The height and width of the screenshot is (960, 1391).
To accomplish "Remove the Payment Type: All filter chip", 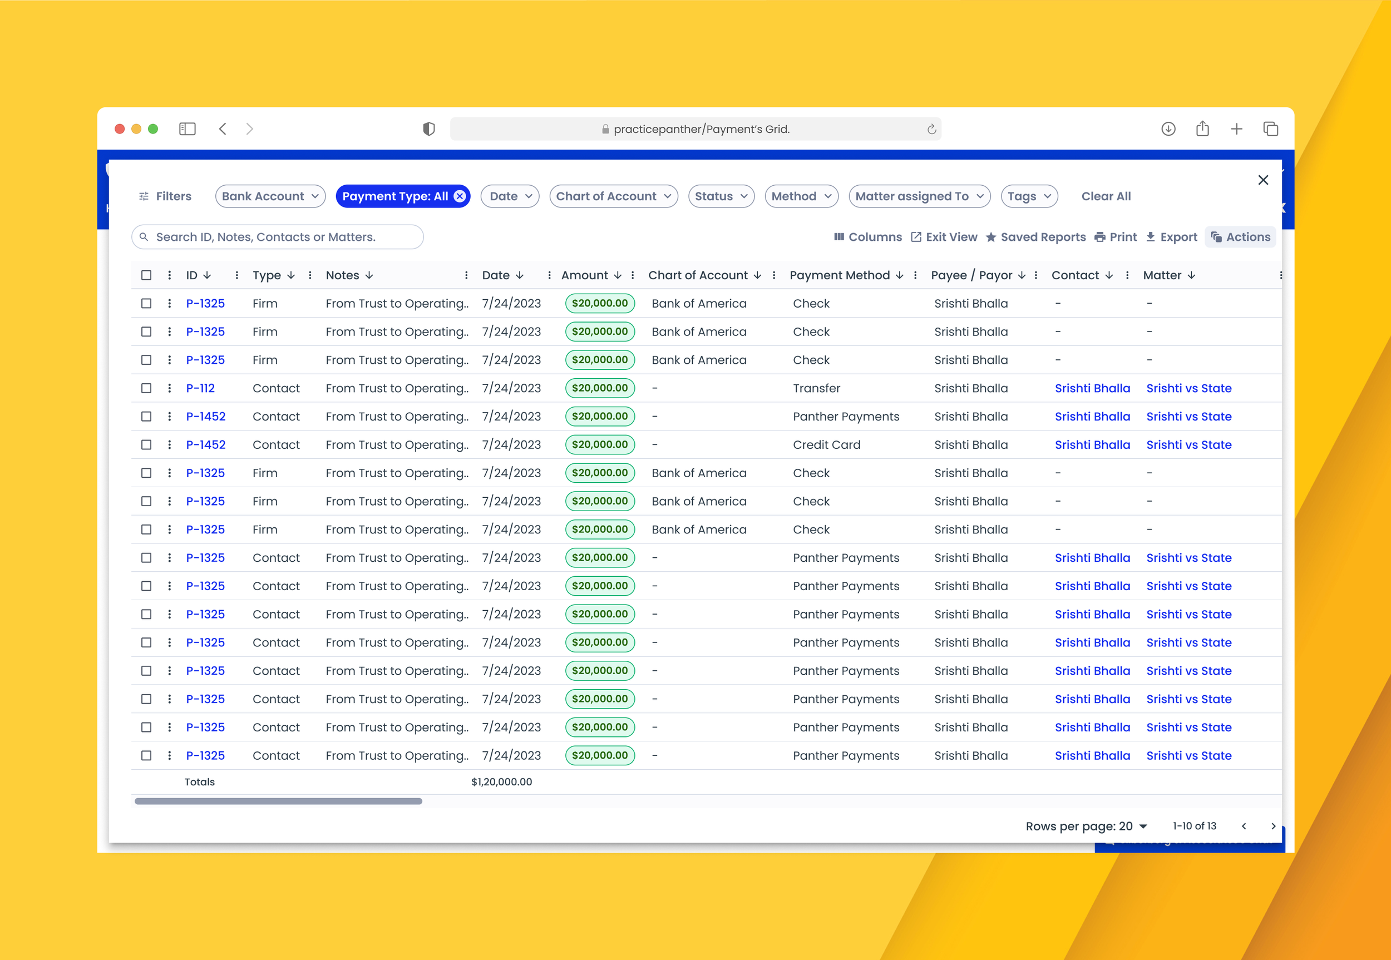I will click(x=459, y=196).
